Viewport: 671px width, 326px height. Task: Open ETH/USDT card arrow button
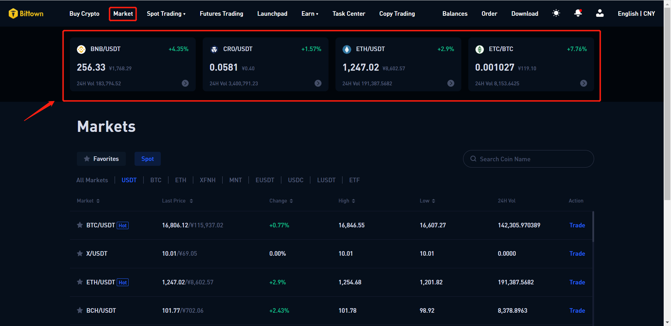click(x=451, y=83)
